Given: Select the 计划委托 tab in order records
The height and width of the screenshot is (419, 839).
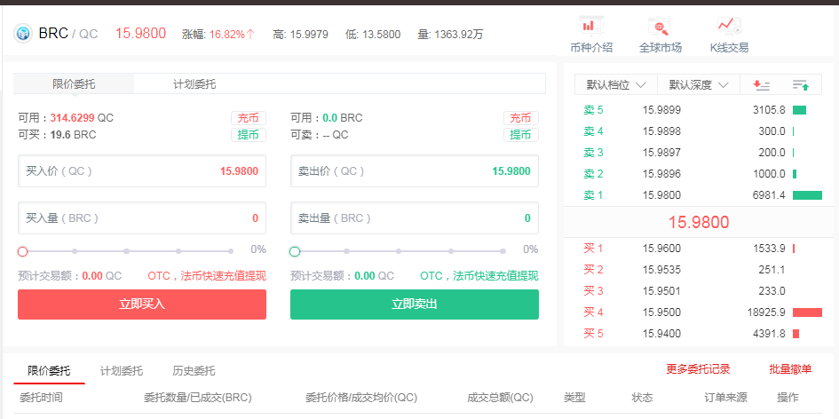Looking at the screenshot, I should click(122, 370).
